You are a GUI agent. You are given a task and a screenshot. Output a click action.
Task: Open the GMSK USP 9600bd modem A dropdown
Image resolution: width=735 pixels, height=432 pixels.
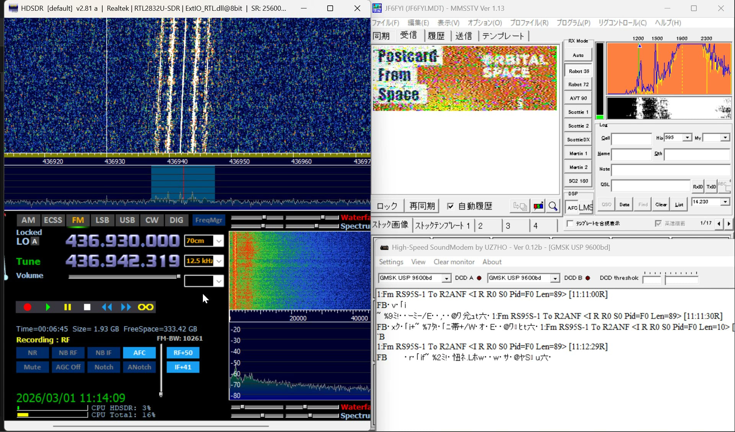[446, 278]
